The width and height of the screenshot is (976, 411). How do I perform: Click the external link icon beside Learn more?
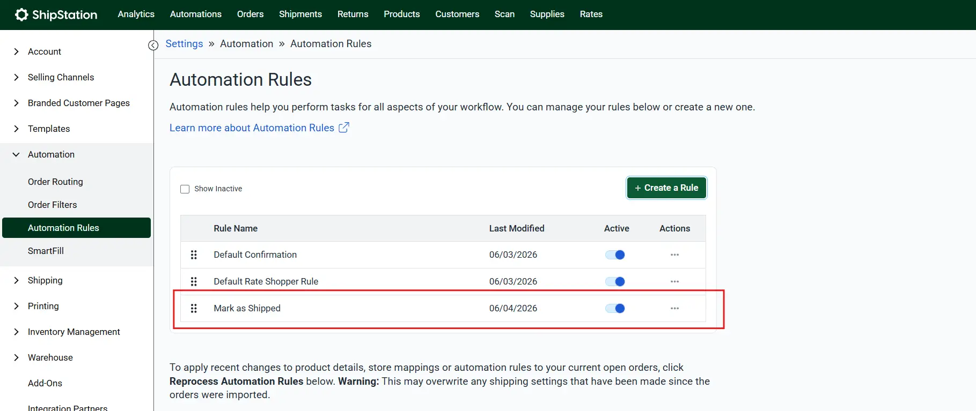pyautogui.click(x=344, y=128)
